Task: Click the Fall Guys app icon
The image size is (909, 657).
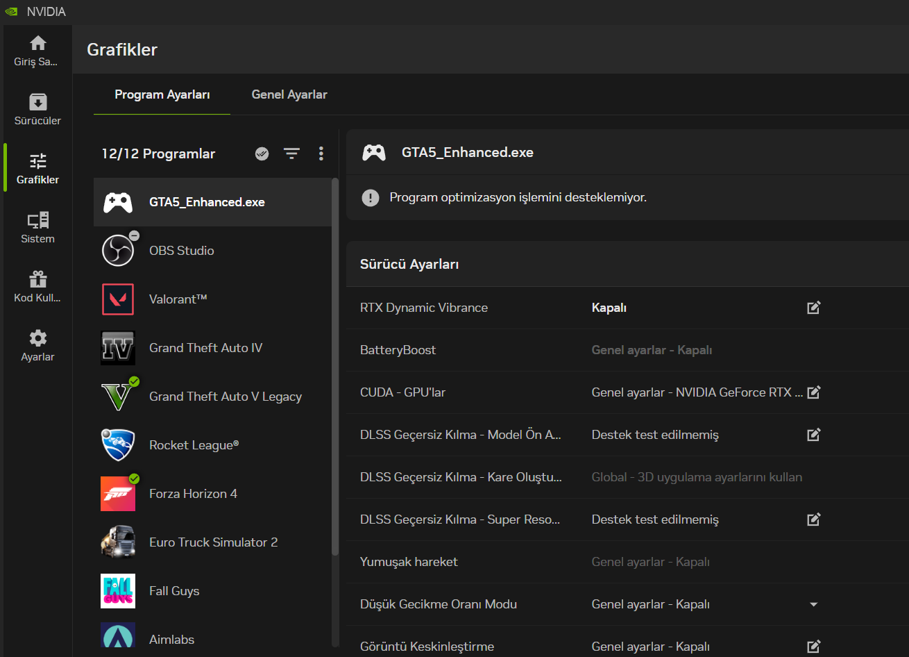Action: point(118,591)
